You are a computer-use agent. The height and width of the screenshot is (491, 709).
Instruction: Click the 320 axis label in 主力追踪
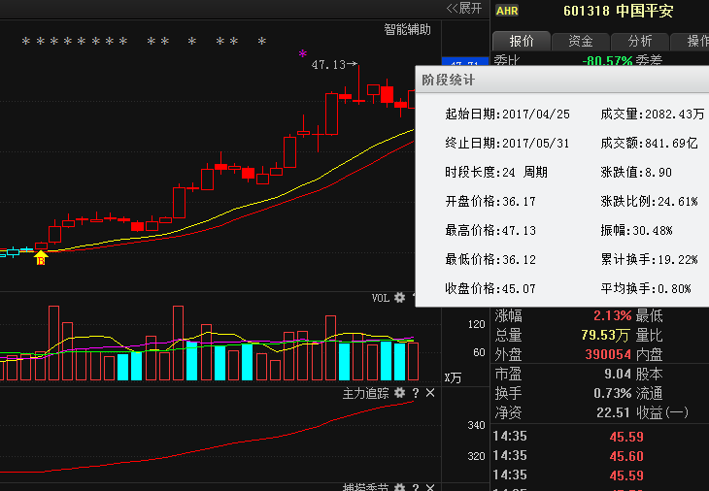(x=476, y=456)
